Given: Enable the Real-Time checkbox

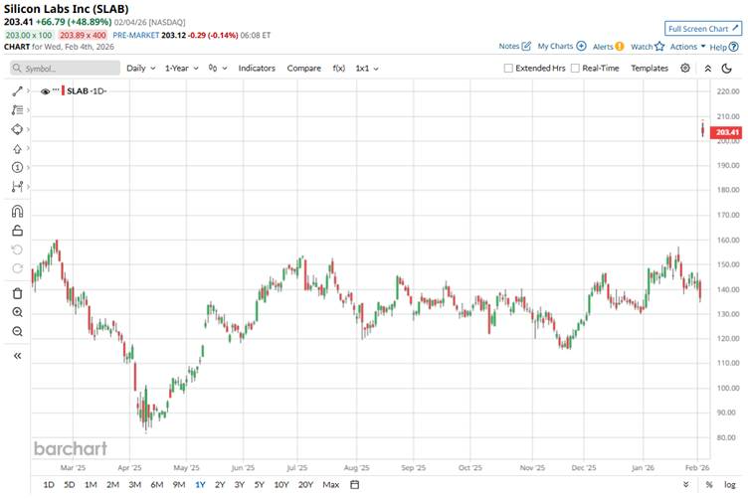Looking at the screenshot, I should click(575, 69).
